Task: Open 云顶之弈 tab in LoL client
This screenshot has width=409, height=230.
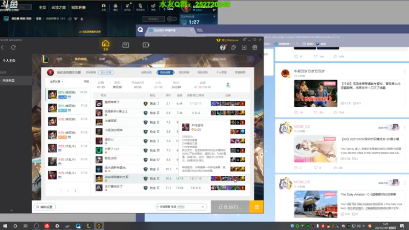Action: click(58, 8)
